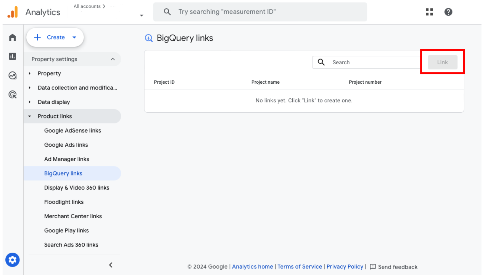
Task: Collapse the Product links arrow
Action: point(29,116)
